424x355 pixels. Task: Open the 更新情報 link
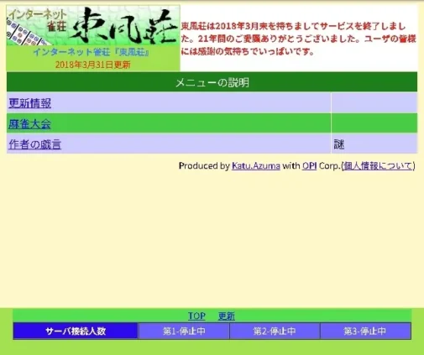point(29,103)
